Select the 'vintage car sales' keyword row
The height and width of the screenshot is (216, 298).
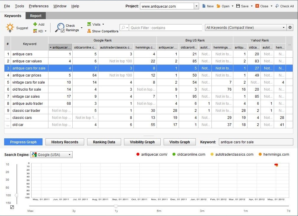pyautogui.click(x=149, y=96)
